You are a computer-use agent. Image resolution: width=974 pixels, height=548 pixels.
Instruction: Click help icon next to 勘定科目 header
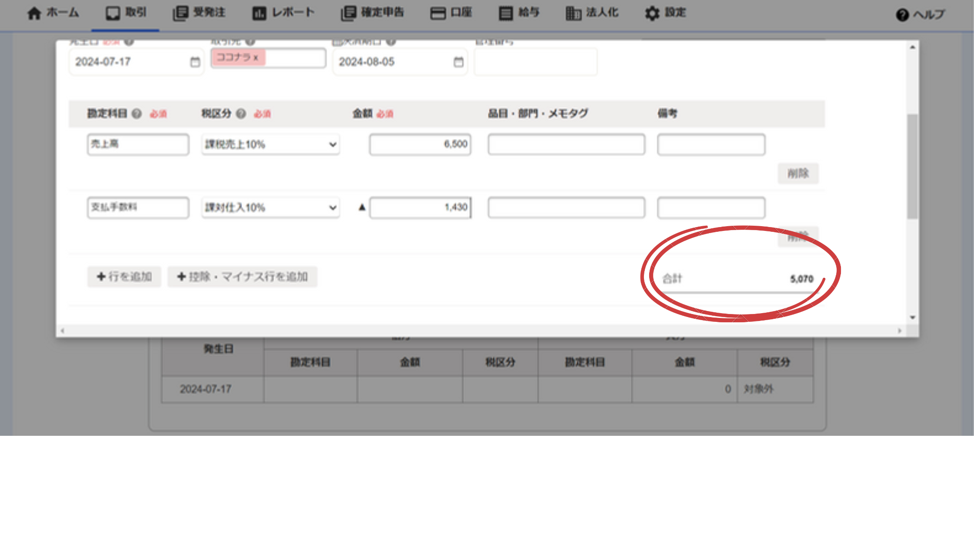(x=137, y=114)
